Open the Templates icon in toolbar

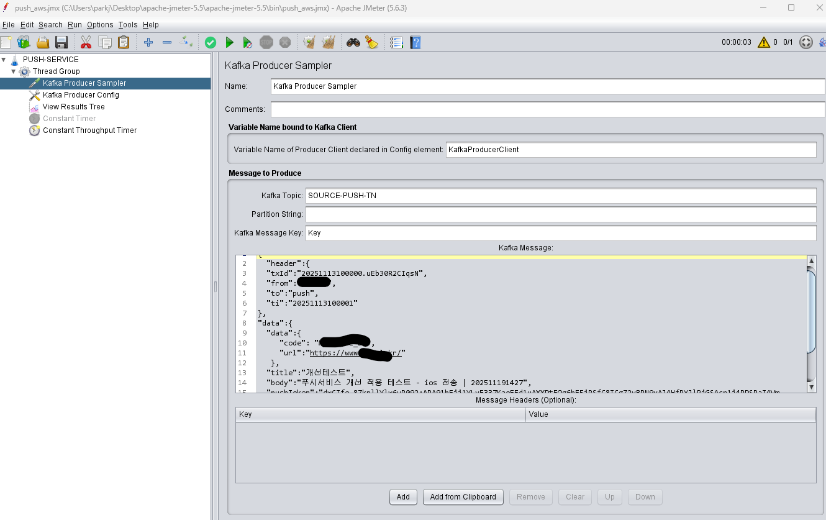[x=24, y=42]
